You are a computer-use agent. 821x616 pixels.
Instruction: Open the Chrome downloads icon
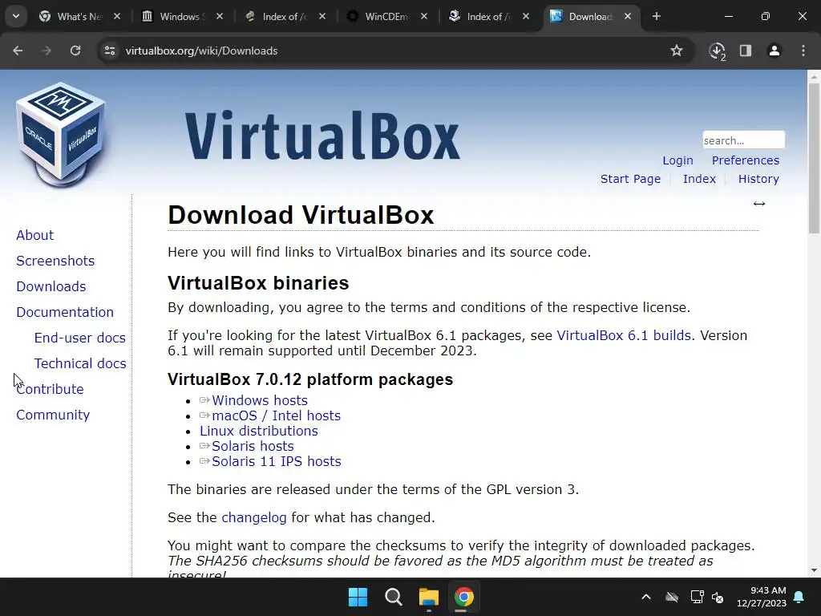(717, 51)
